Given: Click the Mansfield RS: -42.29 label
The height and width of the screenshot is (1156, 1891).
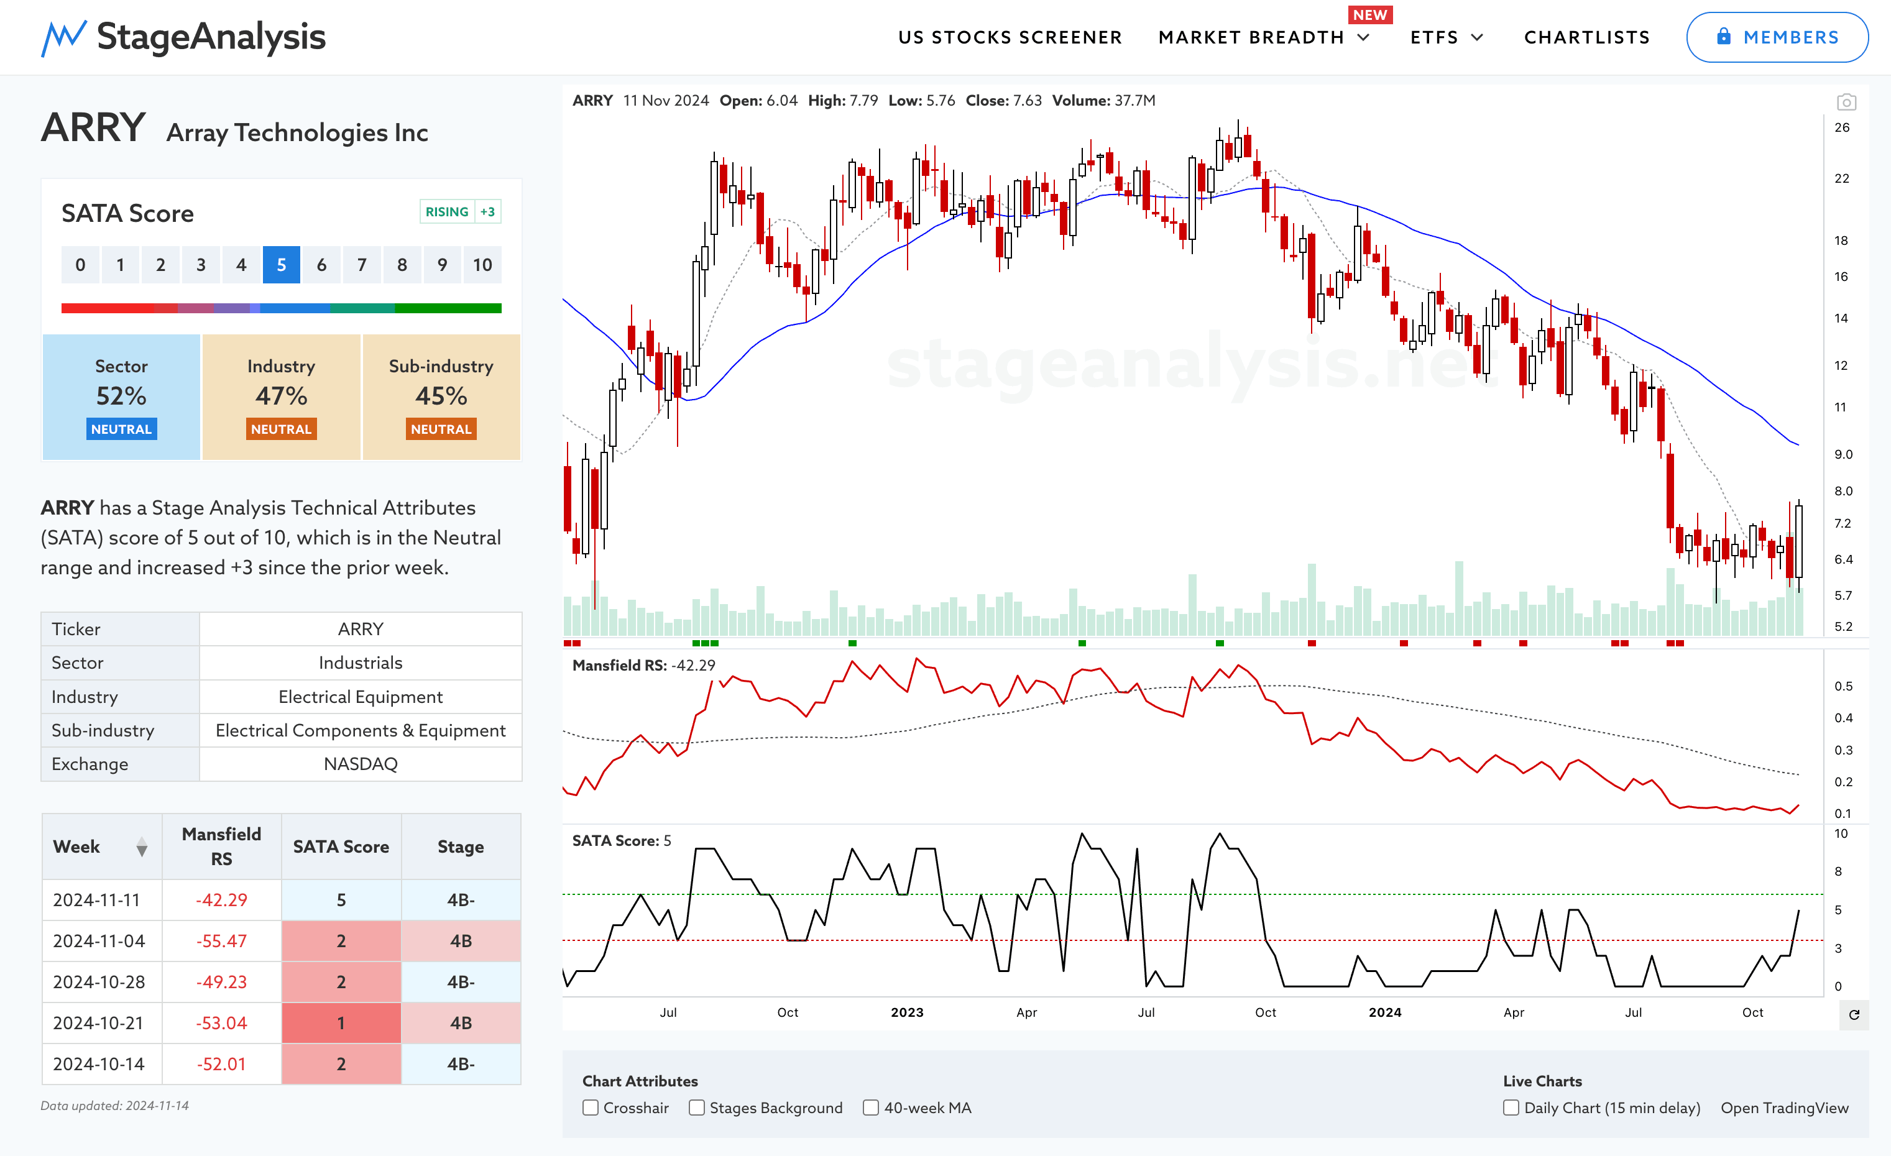Looking at the screenshot, I should 643,665.
